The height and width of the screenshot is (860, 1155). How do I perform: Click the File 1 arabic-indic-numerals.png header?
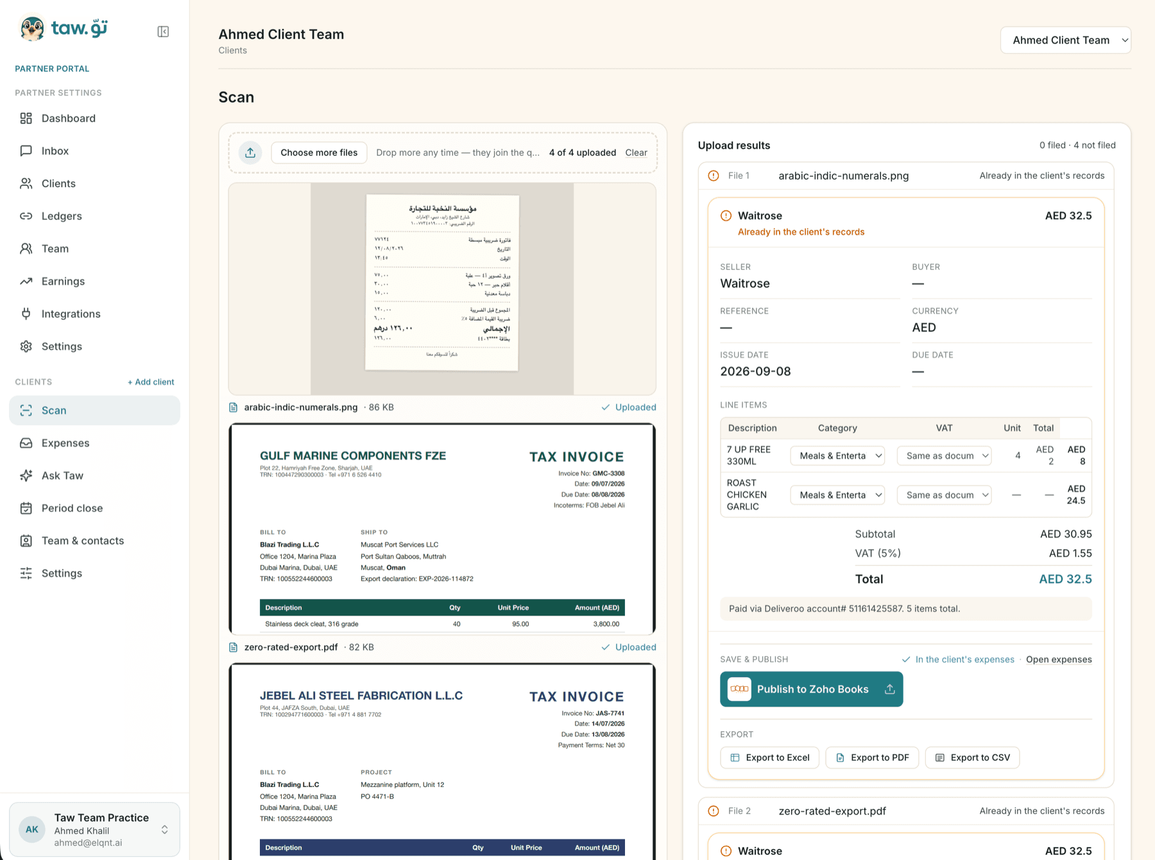point(906,176)
